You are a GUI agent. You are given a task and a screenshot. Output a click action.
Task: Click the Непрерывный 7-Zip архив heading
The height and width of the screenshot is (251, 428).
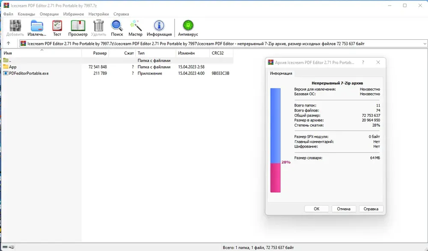coord(337,83)
